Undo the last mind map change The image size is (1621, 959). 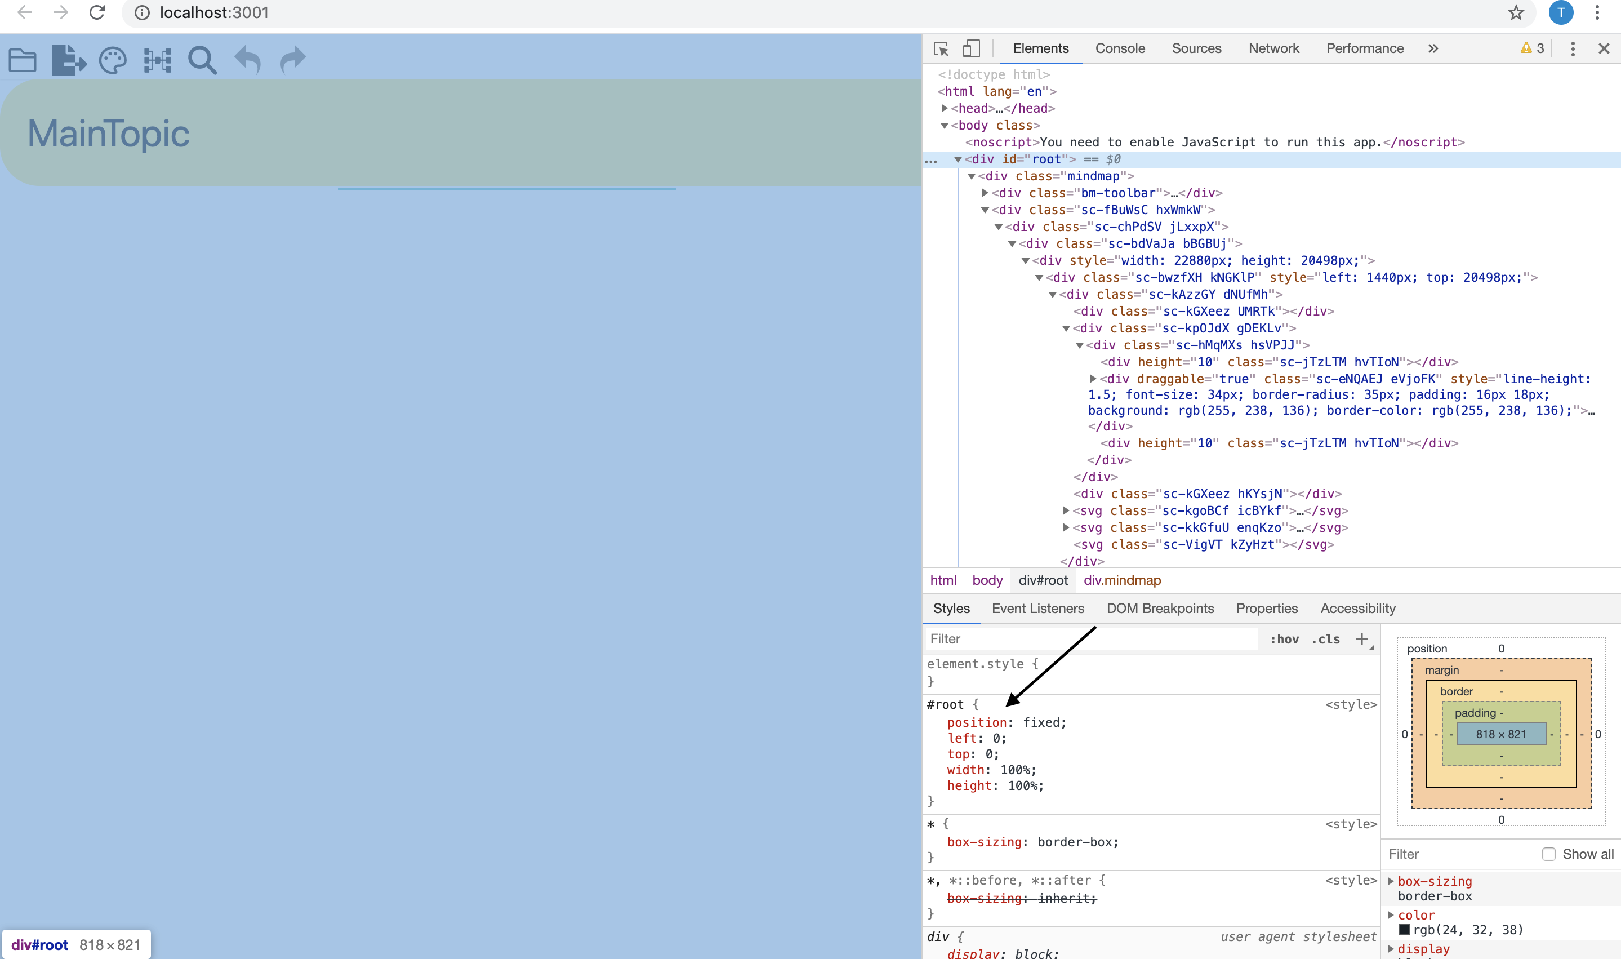click(247, 60)
